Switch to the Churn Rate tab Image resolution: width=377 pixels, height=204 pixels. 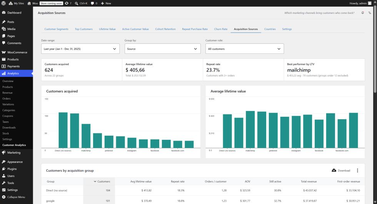pyautogui.click(x=221, y=29)
